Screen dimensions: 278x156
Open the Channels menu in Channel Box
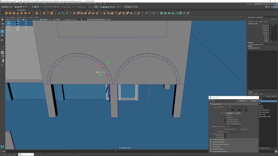(x=251, y=22)
